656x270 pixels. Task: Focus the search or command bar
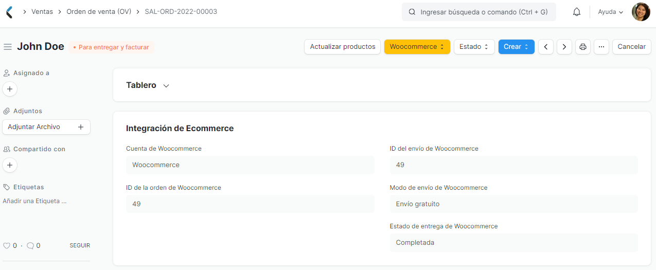pyautogui.click(x=479, y=12)
